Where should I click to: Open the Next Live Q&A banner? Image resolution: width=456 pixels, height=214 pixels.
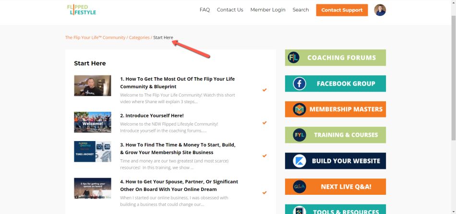coord(336,187)
